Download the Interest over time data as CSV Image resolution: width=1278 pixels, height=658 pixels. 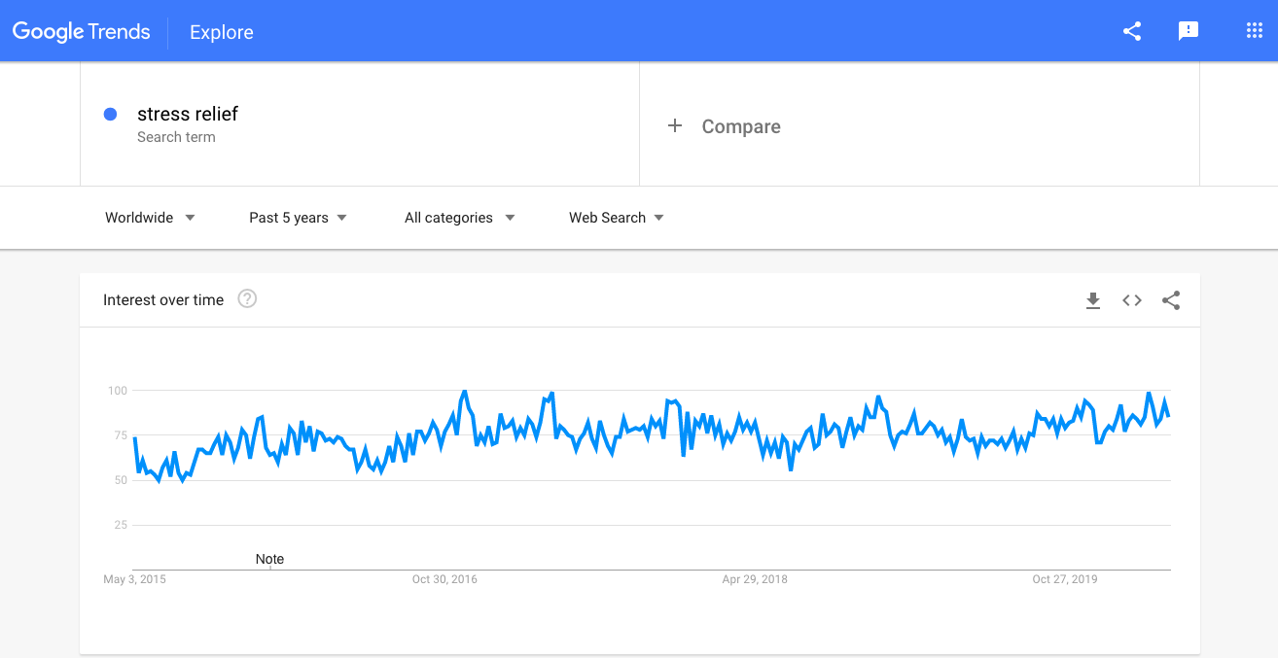(x=1092, y=300)
